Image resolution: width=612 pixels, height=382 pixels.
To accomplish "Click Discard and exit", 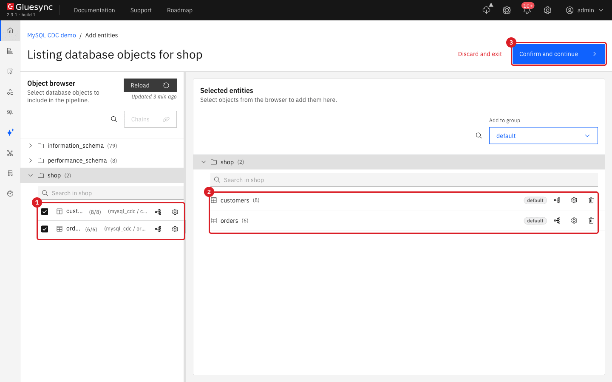I will coord(480,54).
